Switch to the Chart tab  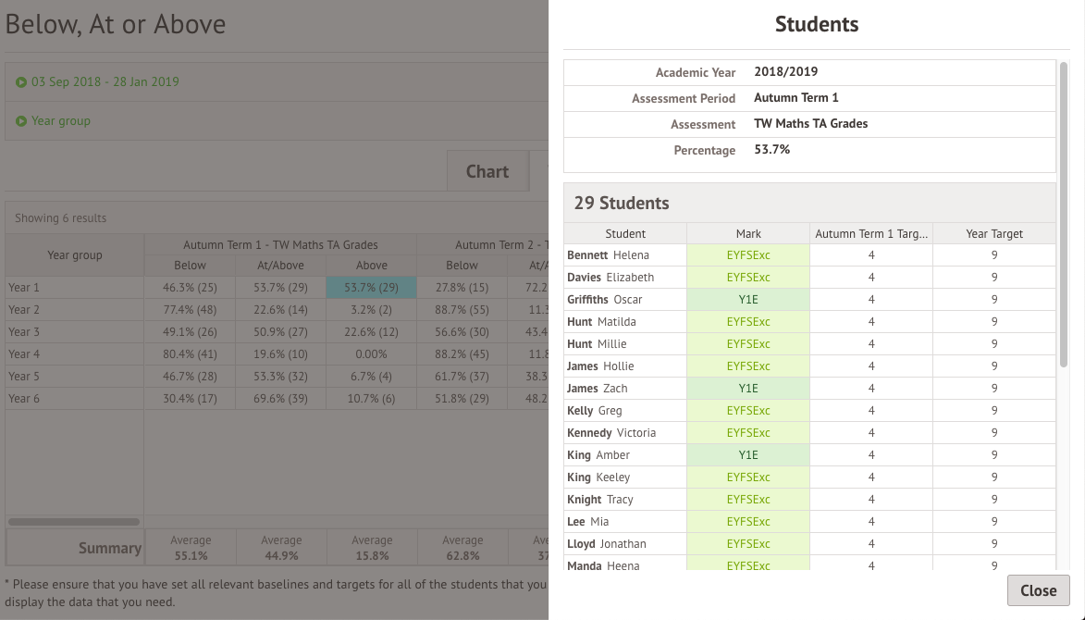(487, 171)
